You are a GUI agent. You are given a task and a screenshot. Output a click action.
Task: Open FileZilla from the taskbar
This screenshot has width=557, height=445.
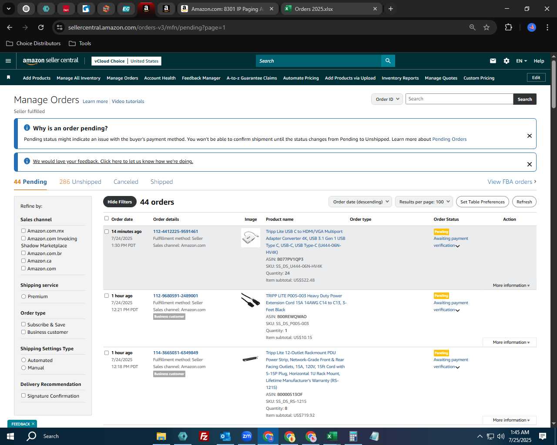point(204,436)
